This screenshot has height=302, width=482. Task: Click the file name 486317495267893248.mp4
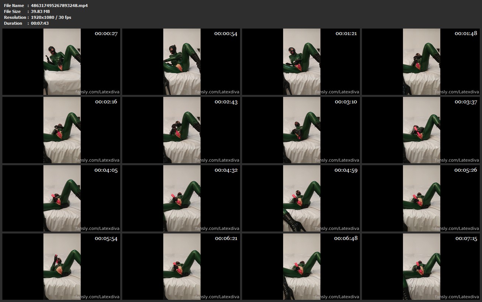pos(59,6)
